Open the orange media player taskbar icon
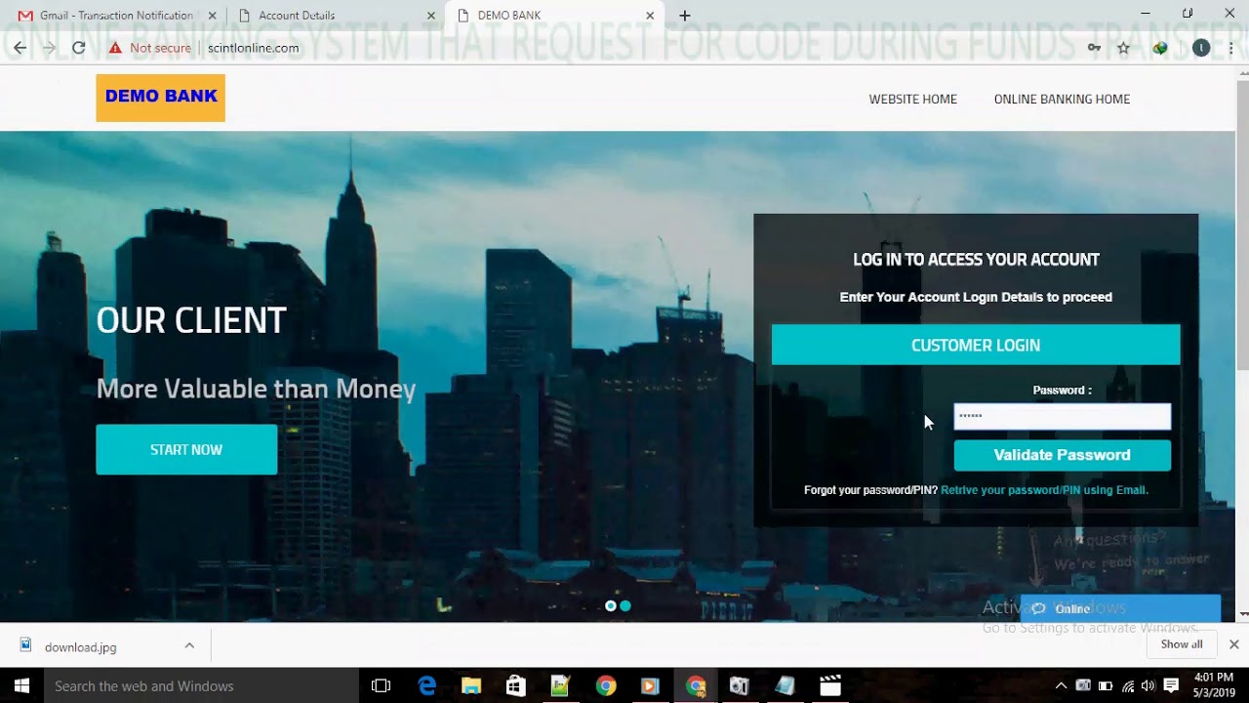This screenshot has height=703, width=1249. 650,685
